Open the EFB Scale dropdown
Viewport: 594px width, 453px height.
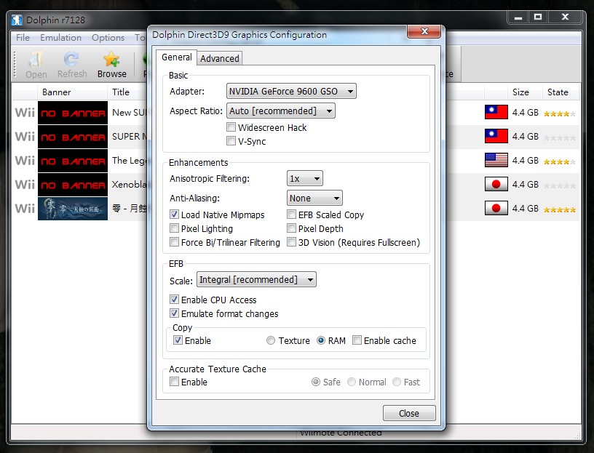256,280
